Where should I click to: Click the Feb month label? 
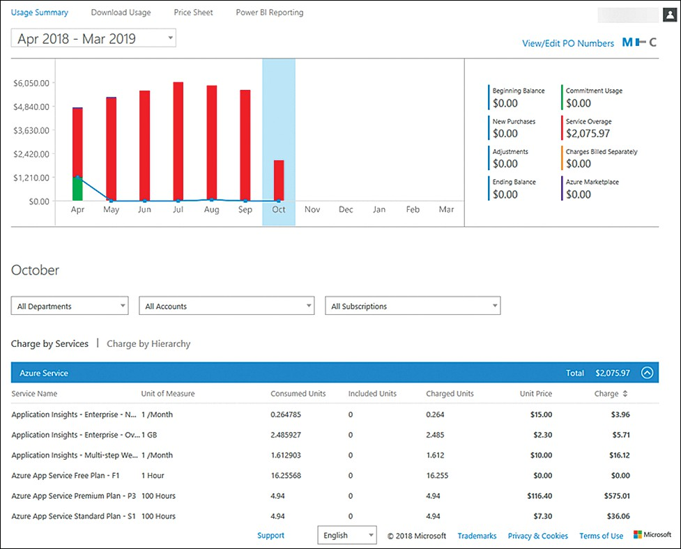(x=413, y=210)
